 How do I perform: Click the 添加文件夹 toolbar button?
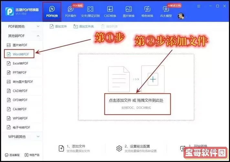[x=84, y=26]
